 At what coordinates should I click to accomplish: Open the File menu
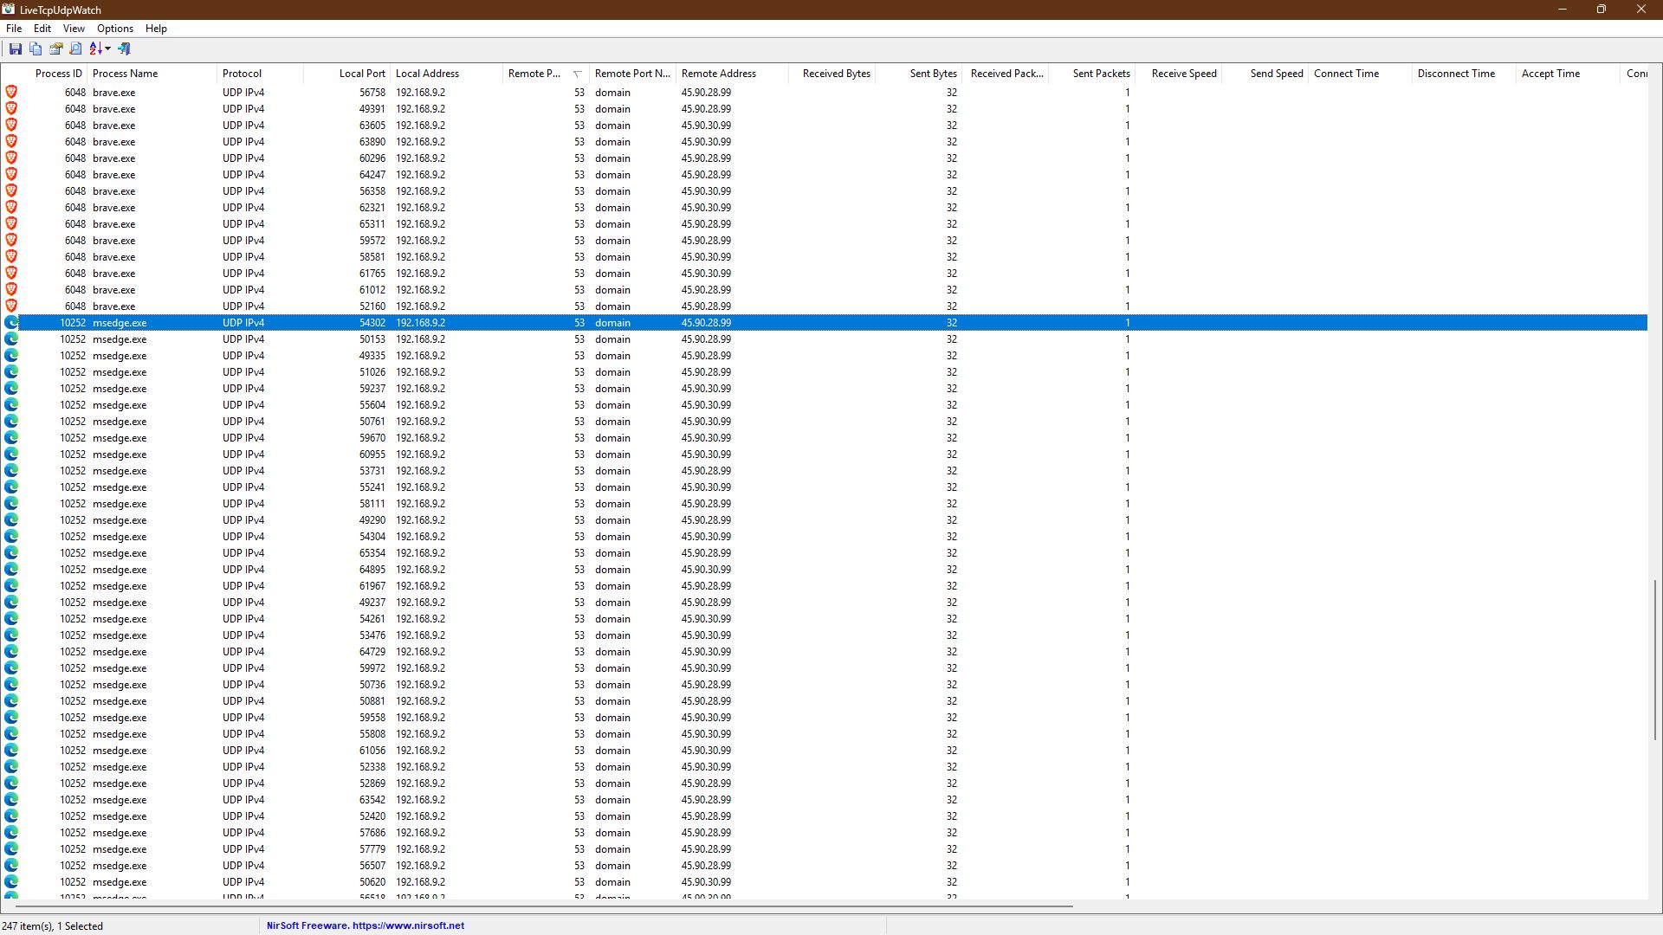(14, 29)
